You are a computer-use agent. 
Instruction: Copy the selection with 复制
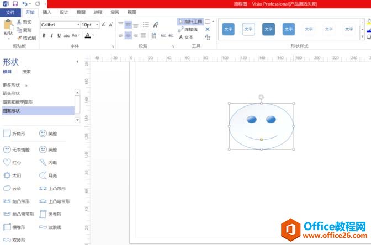(24, 30)
